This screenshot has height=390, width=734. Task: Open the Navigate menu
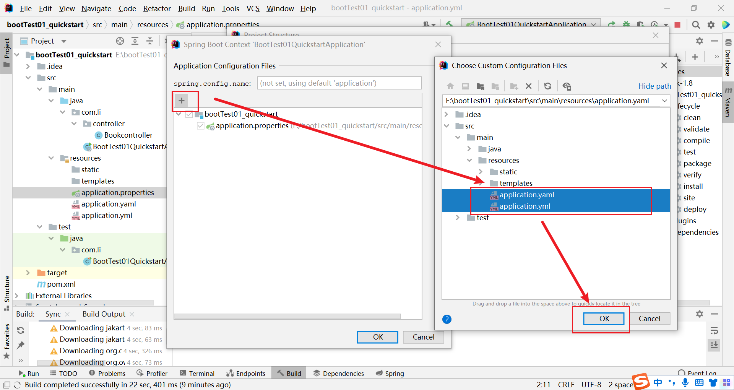(96, 8)
